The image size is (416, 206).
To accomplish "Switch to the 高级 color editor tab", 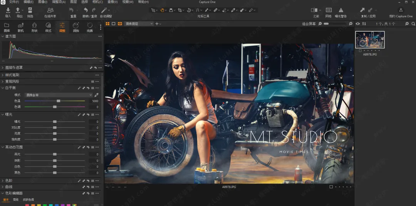I will (x=16, y=199).
